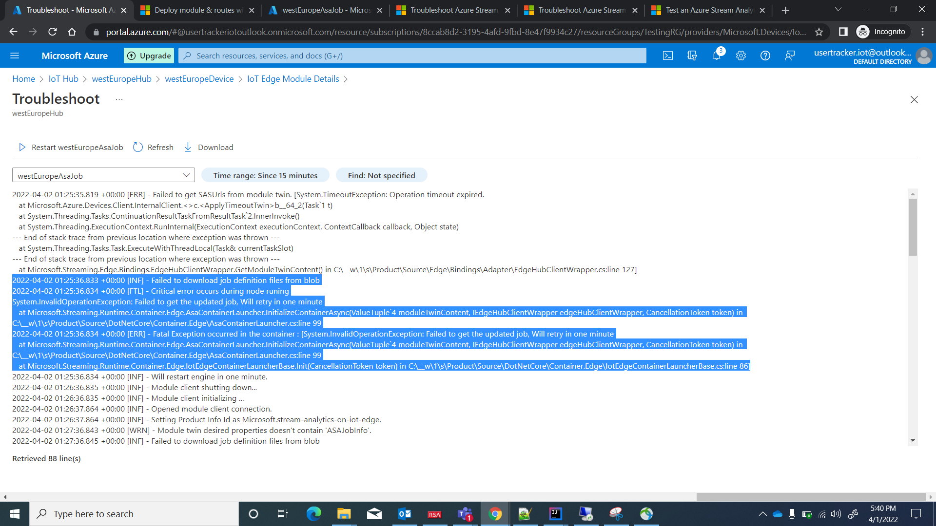Click the Feedback icon in header
This screenshot has height=526, width=936.
click(790, 56)
